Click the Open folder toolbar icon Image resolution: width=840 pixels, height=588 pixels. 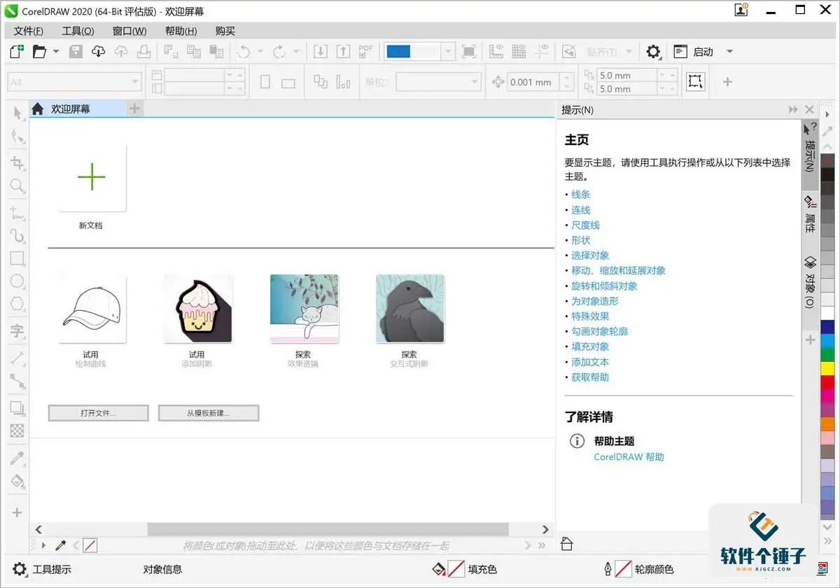39,52
